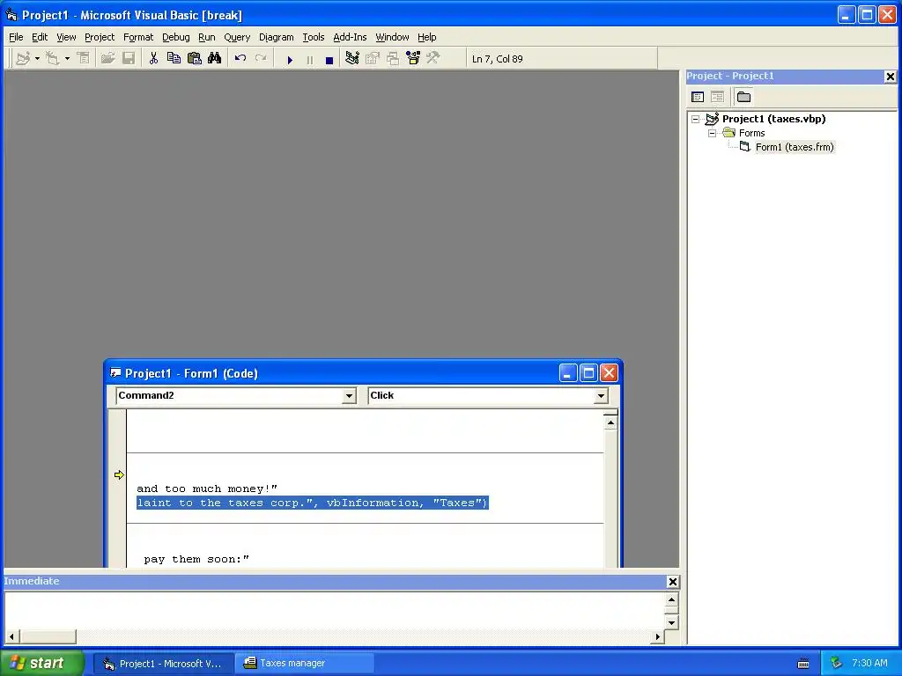This screenshot has width=902, height=676.
Task: Open the Help menu
Action: [x=427, y=37]
